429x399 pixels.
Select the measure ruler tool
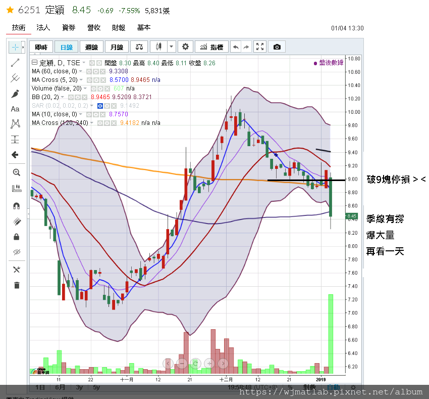click(x=17, y=188)
